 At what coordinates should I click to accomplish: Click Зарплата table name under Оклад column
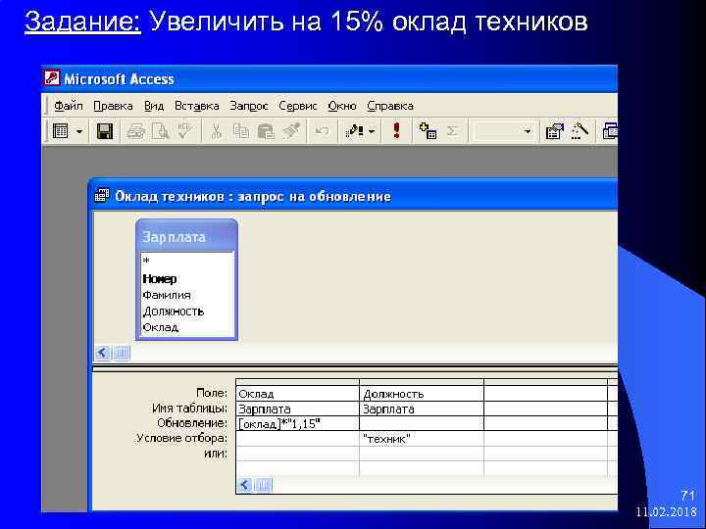point(298,409)
